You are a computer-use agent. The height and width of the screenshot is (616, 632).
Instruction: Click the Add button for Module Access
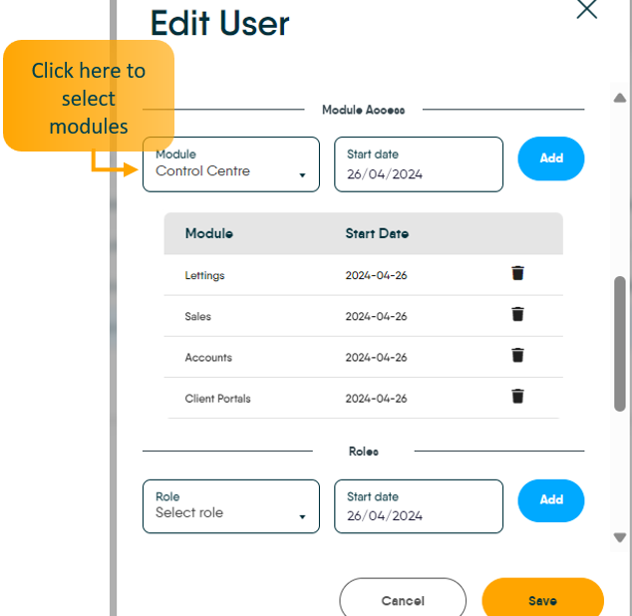551,158
